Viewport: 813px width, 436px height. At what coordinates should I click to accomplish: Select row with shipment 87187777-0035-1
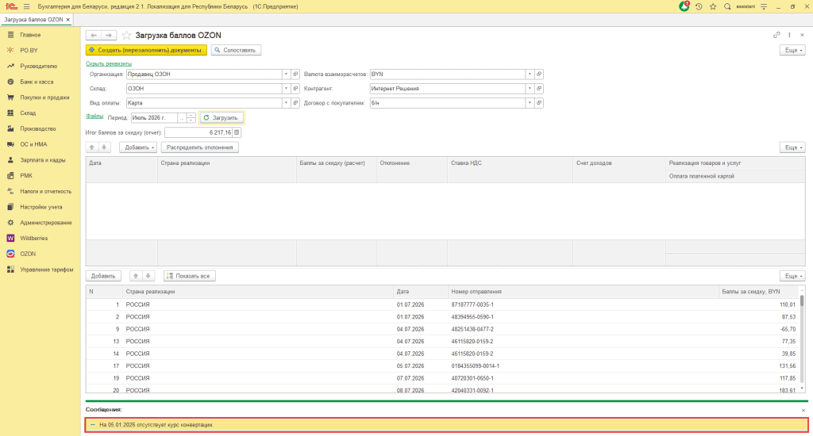(443, 304)
